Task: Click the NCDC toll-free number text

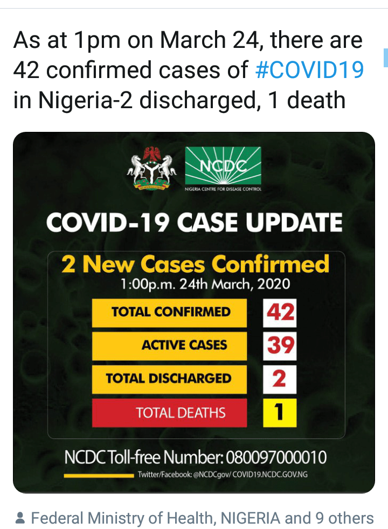Action: 195,458
